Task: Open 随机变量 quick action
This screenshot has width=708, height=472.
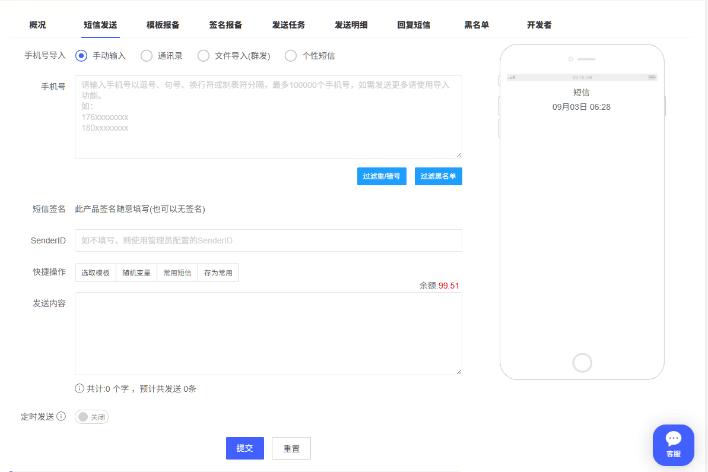Action: click(136, 273)
